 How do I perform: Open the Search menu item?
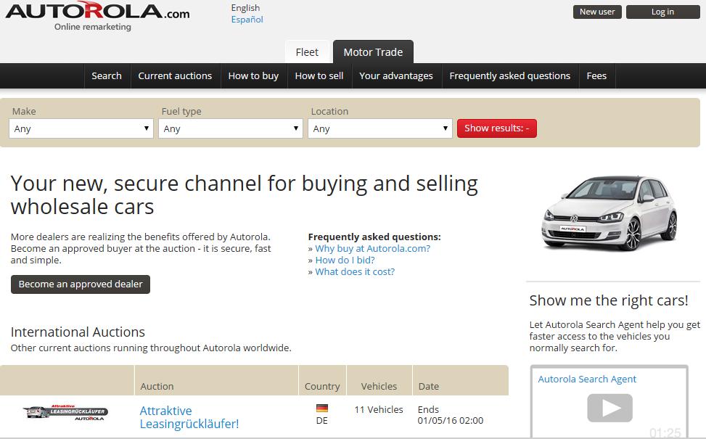(107, 76)
